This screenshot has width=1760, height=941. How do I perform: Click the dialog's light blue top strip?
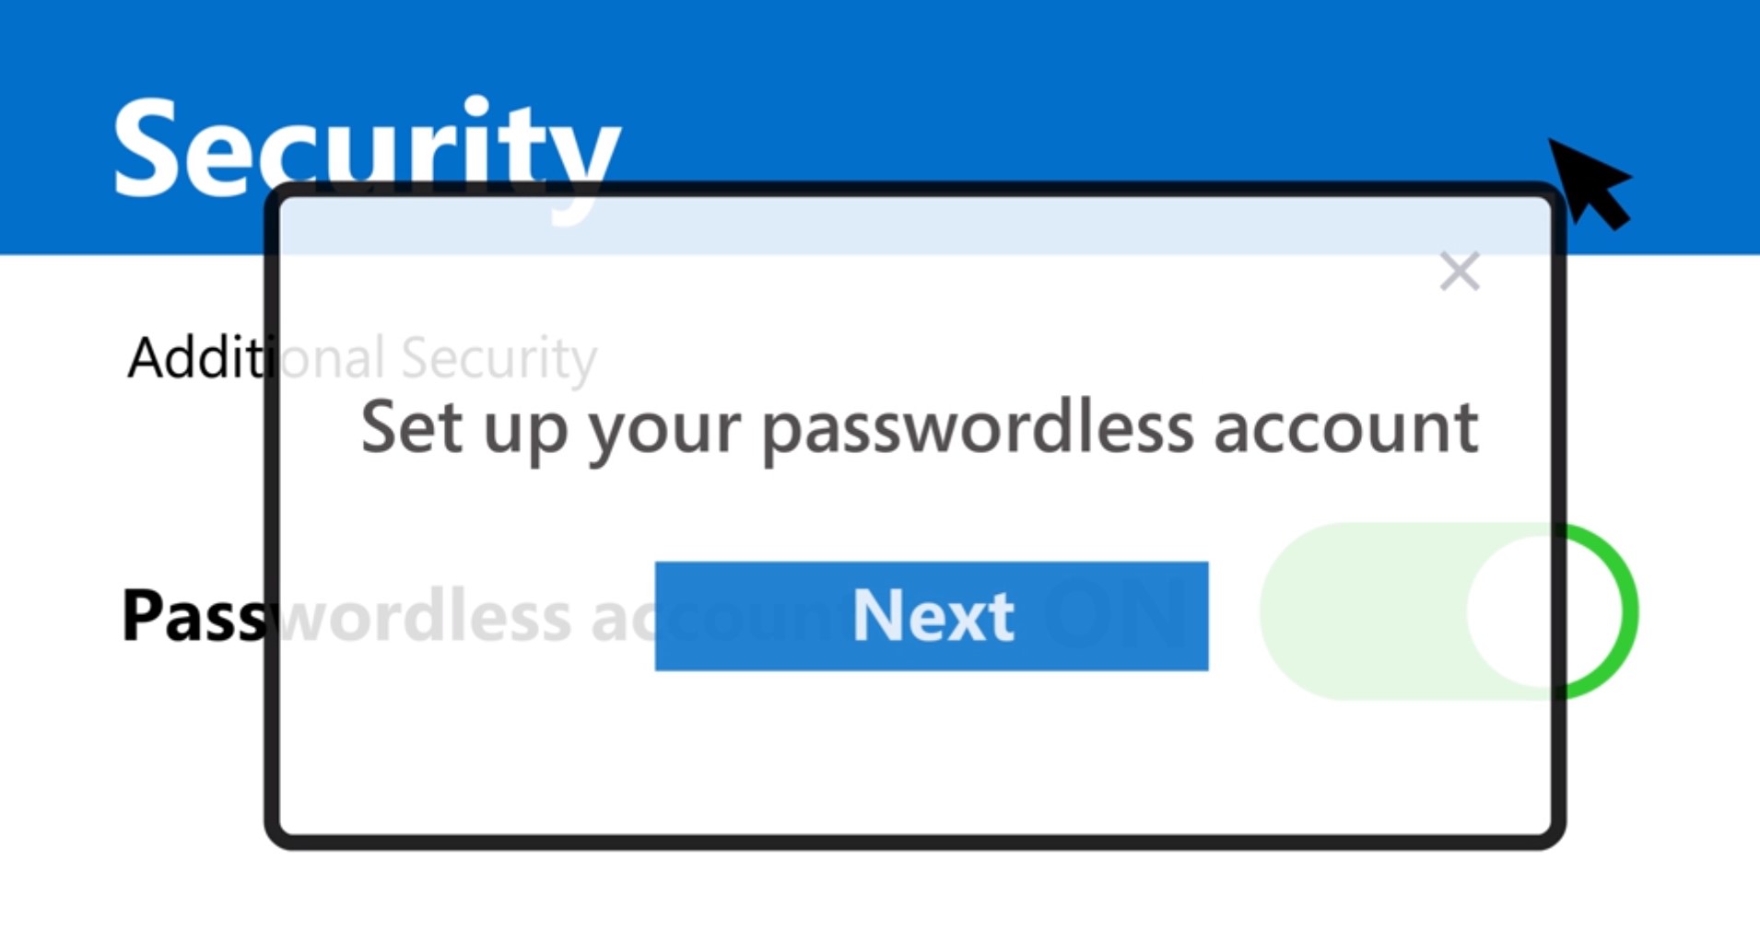click(921, 227)
